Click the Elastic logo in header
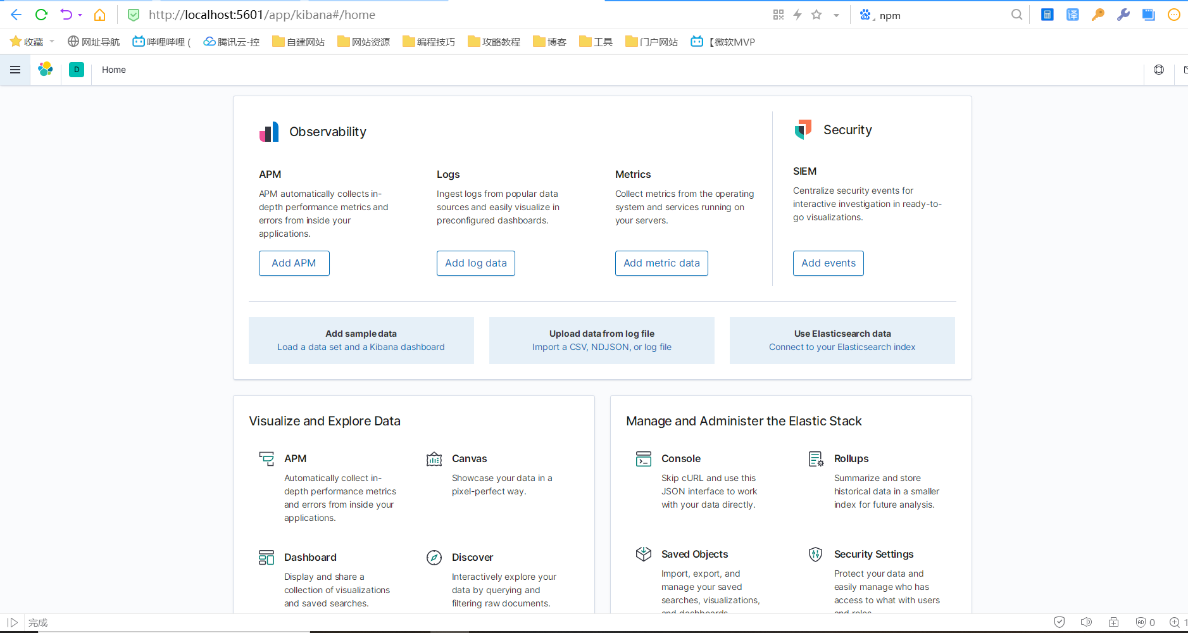Image resolution: width=1188 pixels, height=633 pixels. pos(46,70)
